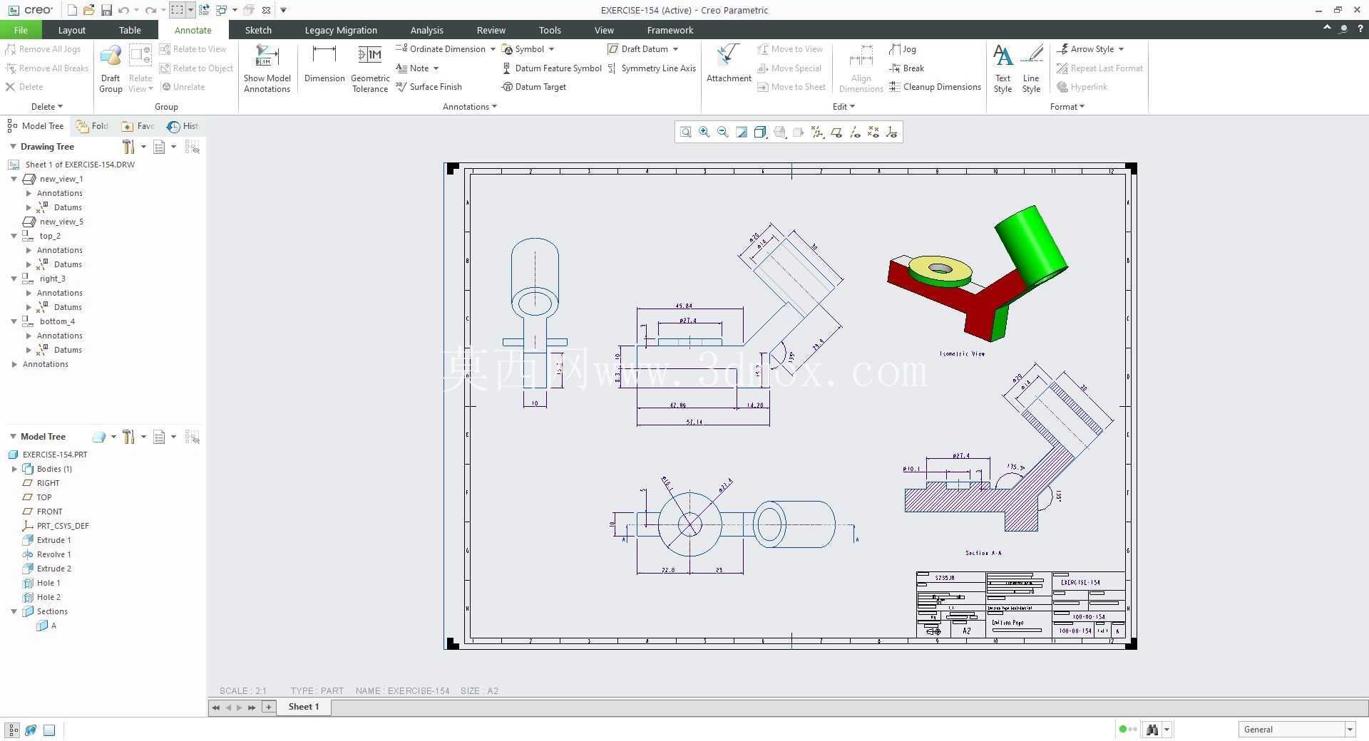Open the Note dropdown arrow
Image resolution: width=1369 pixels, height=741 pixels.
[436, 68]
